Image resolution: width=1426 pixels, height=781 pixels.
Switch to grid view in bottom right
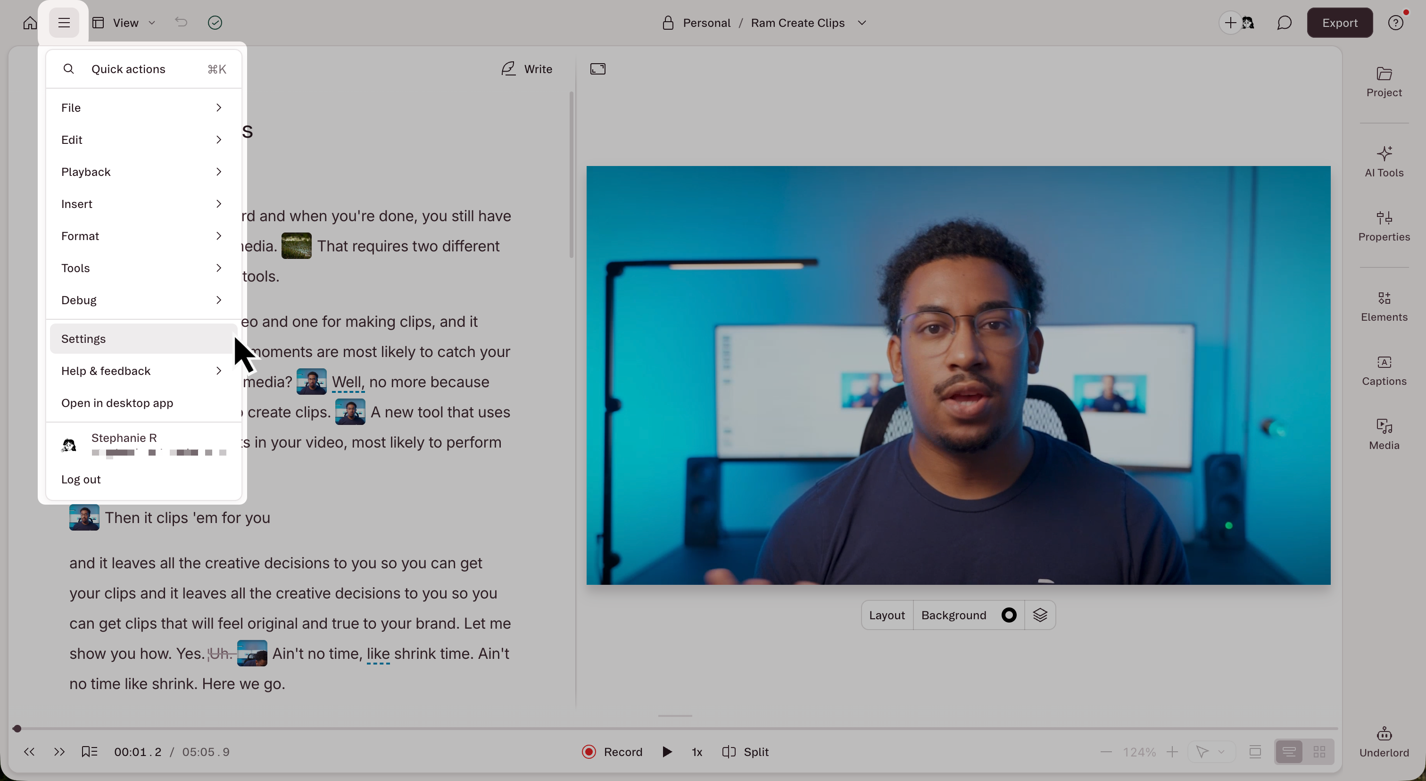(1319, 752)
